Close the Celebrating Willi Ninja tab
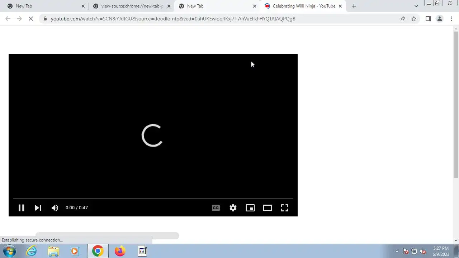The width and height of the screenshot is (459, 258). [x=340, y=6]
